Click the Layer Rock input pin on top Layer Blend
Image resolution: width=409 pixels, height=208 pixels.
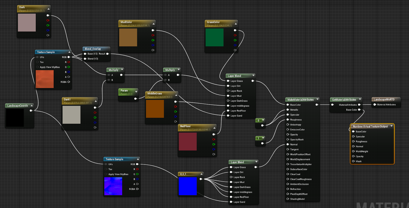[x=228, y=91]
